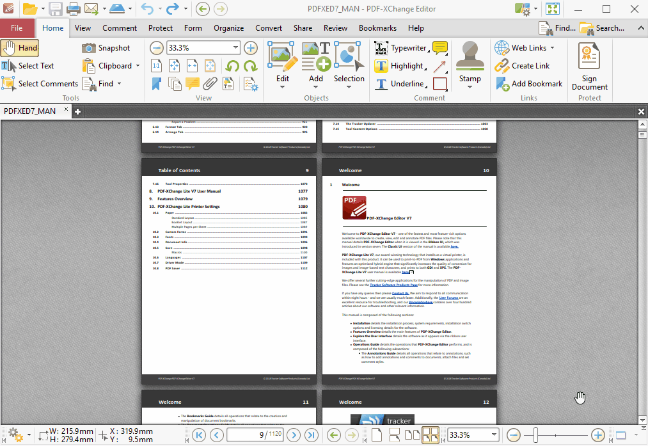The image size is (648, 446).
Task: Open a new document tab with plus button
Action: click(x=77, y=111)
